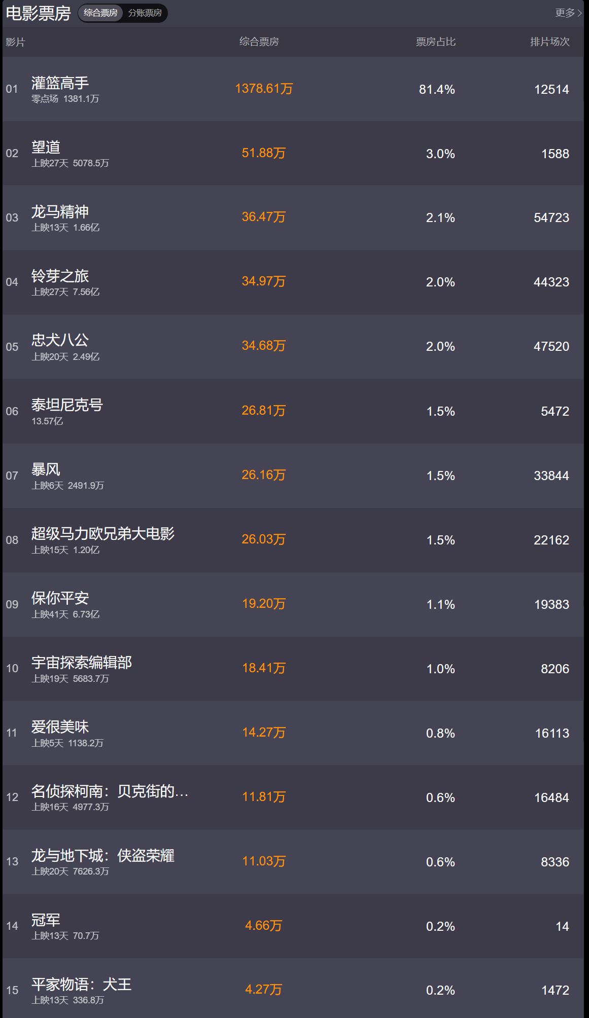This screenshot has width=589, height=1018.
Task: Click the 综合票房 column header
Action: coord(259,42)
